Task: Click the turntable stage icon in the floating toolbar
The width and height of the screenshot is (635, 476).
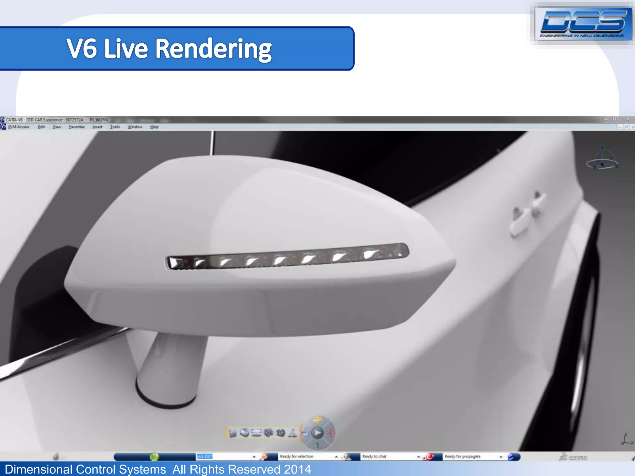Action: pos(256,433)
